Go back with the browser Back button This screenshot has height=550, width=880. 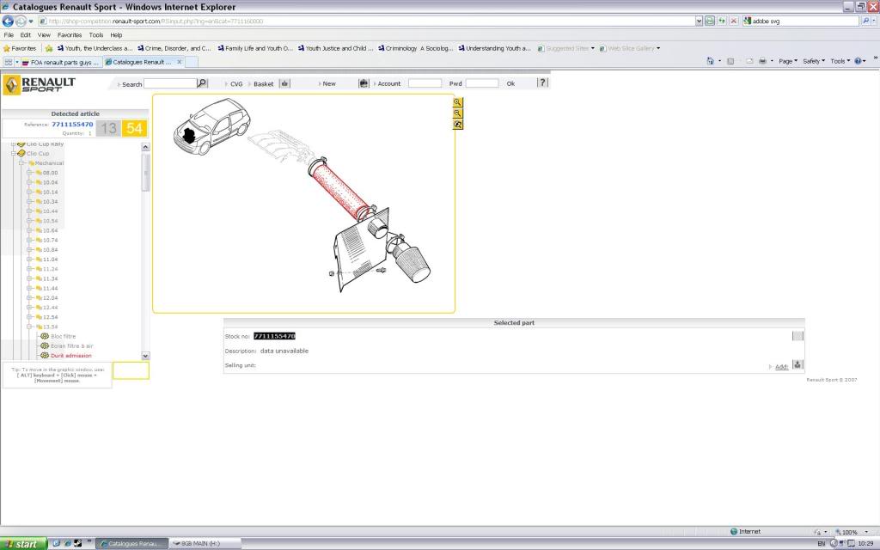pos(8,21)
